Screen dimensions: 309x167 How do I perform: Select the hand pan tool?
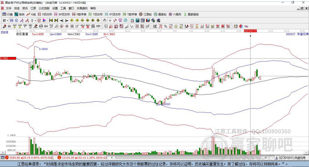point(105,20)
